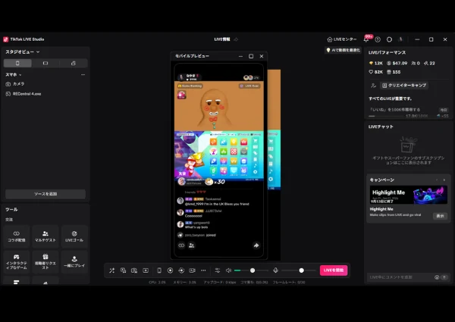Click the button on Highlight Me card
The image size is (455, 322).
tap(440, 216)
